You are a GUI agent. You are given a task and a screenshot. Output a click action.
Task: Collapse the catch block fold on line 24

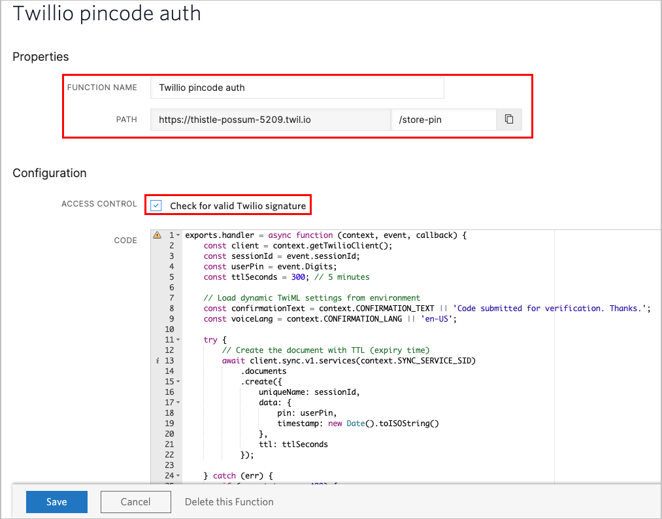click(x=178, y=476)
